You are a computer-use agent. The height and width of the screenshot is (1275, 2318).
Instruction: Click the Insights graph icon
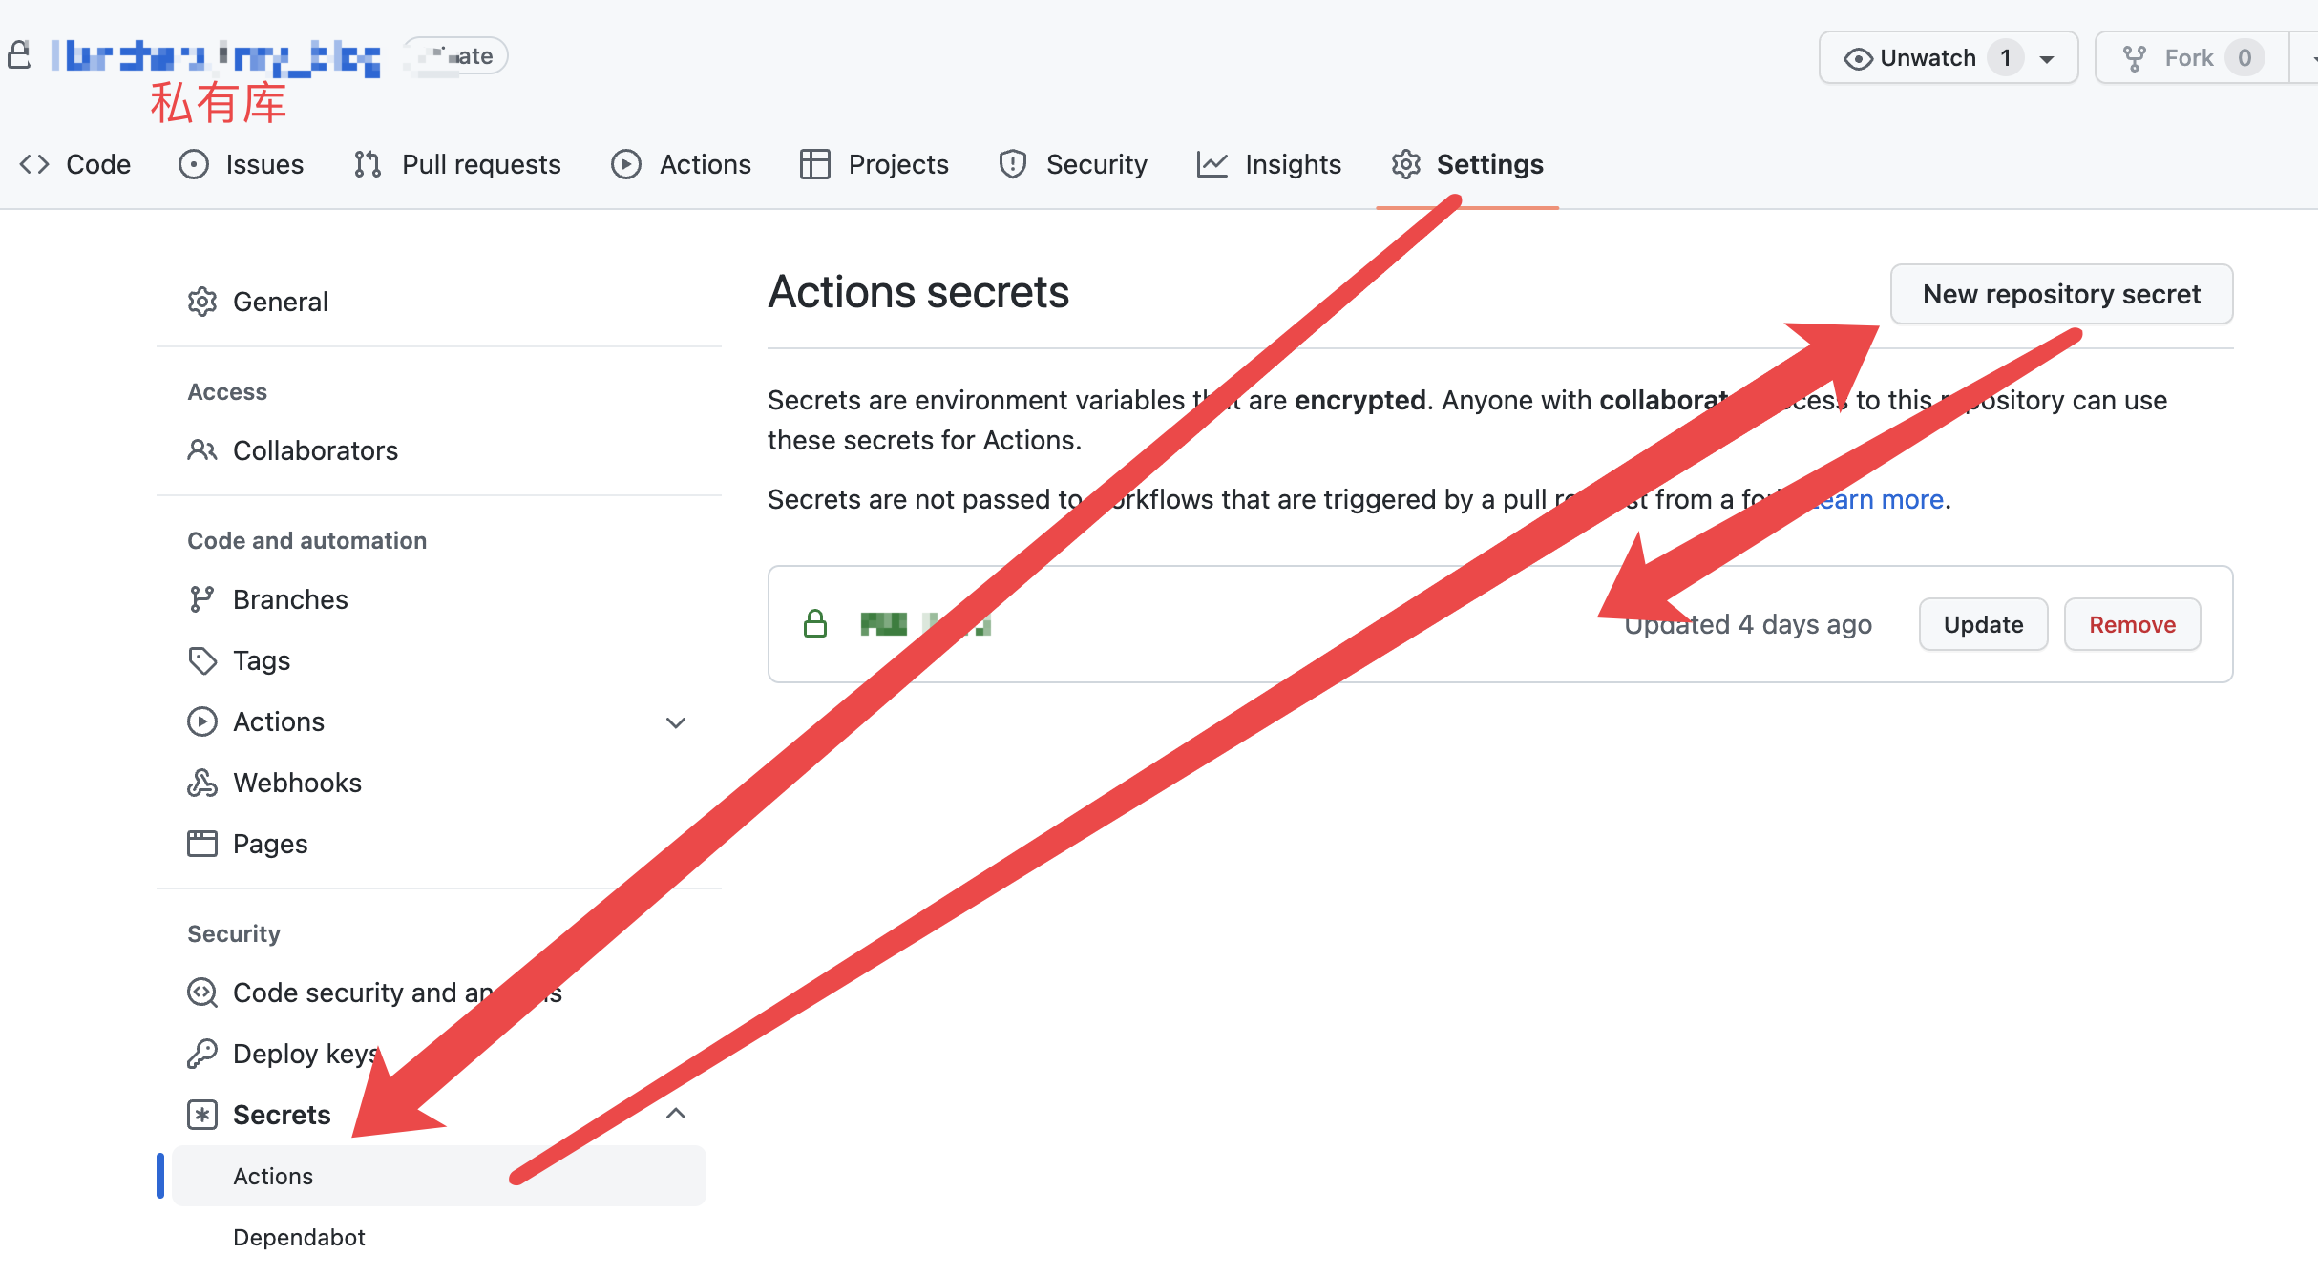click(x=1212, y=164)
